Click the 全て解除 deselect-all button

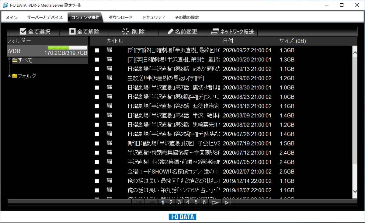(84, 32)
